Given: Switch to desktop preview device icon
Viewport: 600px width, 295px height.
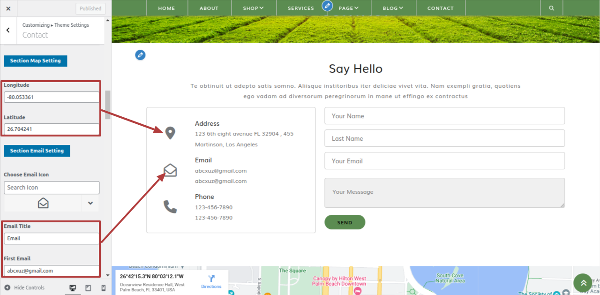Looking at the screenshot, I should coord(73,287).
